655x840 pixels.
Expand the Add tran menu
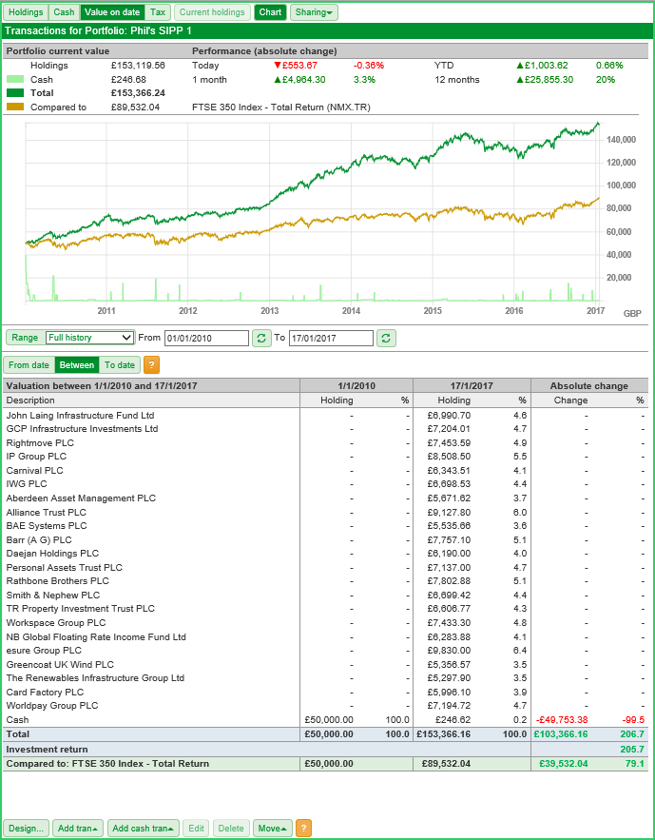coord(78,829)
